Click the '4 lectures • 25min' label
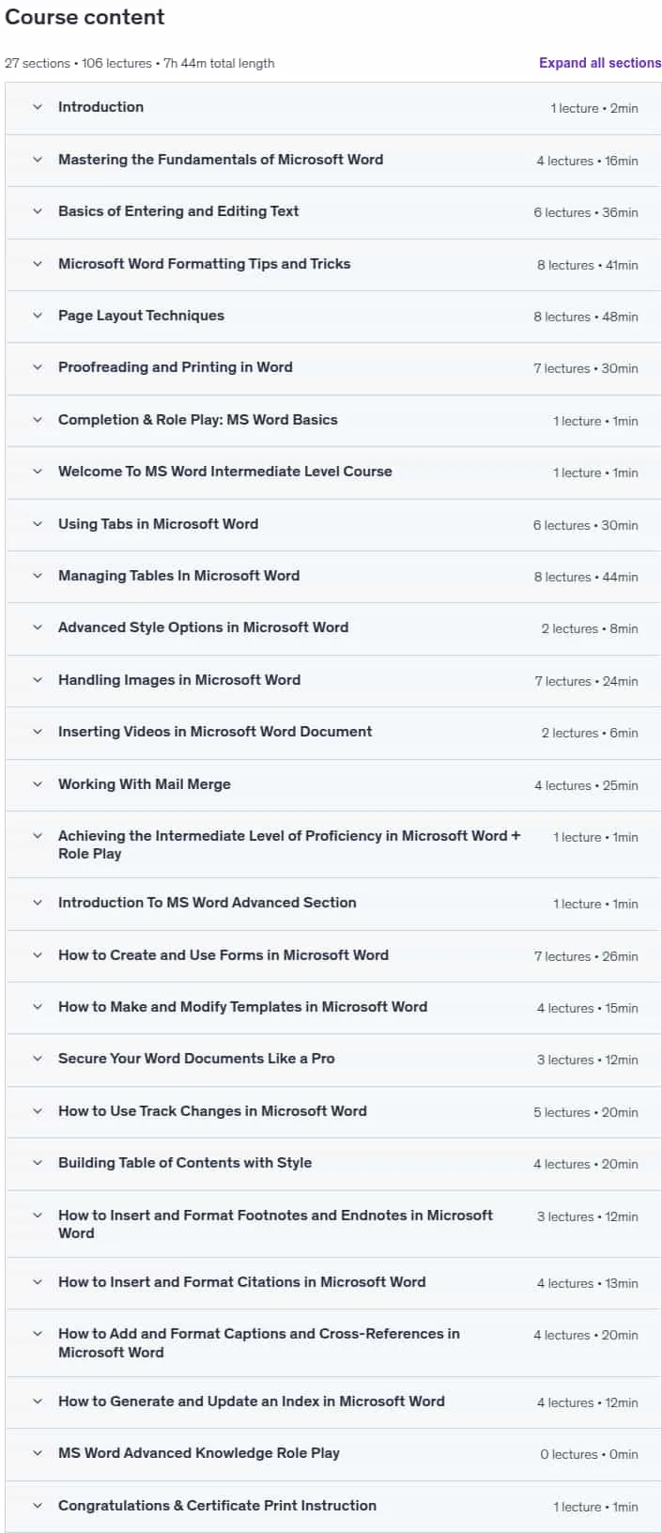This screenshot has height=1533, width=662. 586,785
